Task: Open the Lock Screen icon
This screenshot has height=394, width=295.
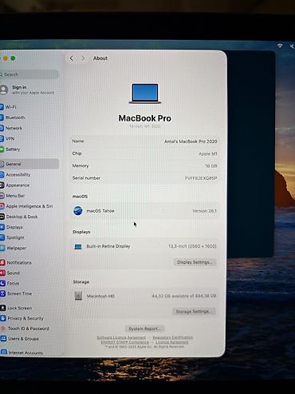Action: click(3, 308)
